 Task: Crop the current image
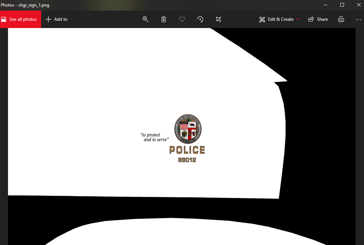218,19
